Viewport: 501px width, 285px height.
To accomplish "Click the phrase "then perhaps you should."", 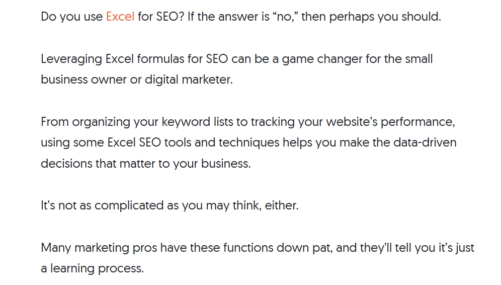I will [371, 17].
